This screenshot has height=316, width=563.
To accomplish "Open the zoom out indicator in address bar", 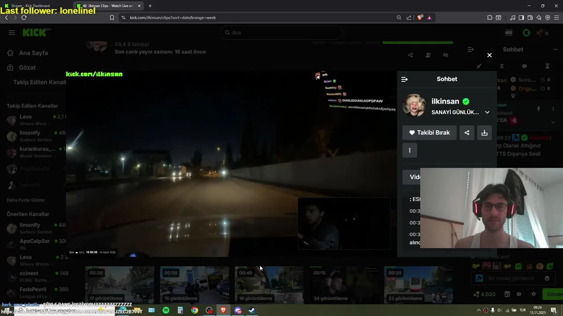I will click(x=399, y=18).
